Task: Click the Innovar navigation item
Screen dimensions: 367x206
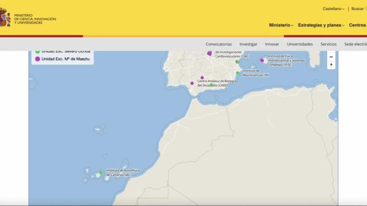Action: pyautogui.click(x=272, y=44)
